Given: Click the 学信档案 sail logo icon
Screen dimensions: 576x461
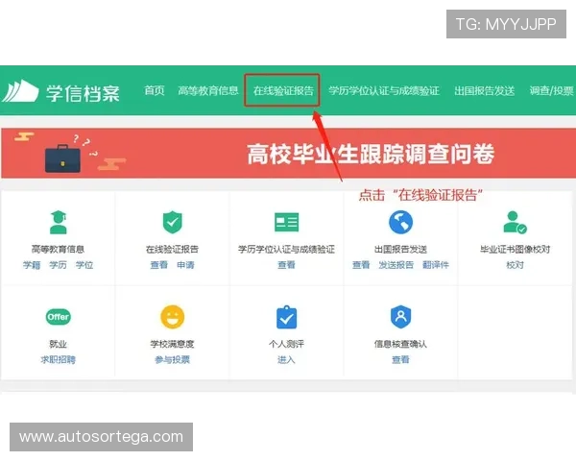Looking at the screenshot, I should [20, 90].
